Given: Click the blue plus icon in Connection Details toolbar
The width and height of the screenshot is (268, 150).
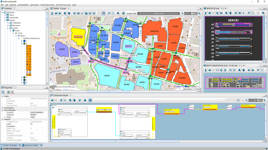Looking at the screenshot, I should 85,100.
